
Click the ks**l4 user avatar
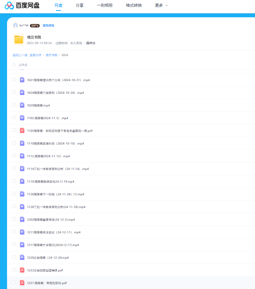click(x=15, y=25)
